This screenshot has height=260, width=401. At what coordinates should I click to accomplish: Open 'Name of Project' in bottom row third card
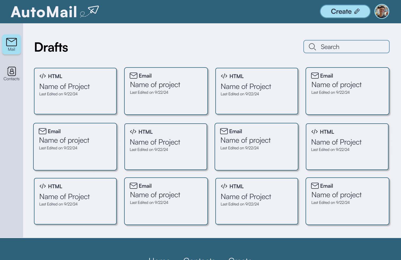tap(246, 197)
